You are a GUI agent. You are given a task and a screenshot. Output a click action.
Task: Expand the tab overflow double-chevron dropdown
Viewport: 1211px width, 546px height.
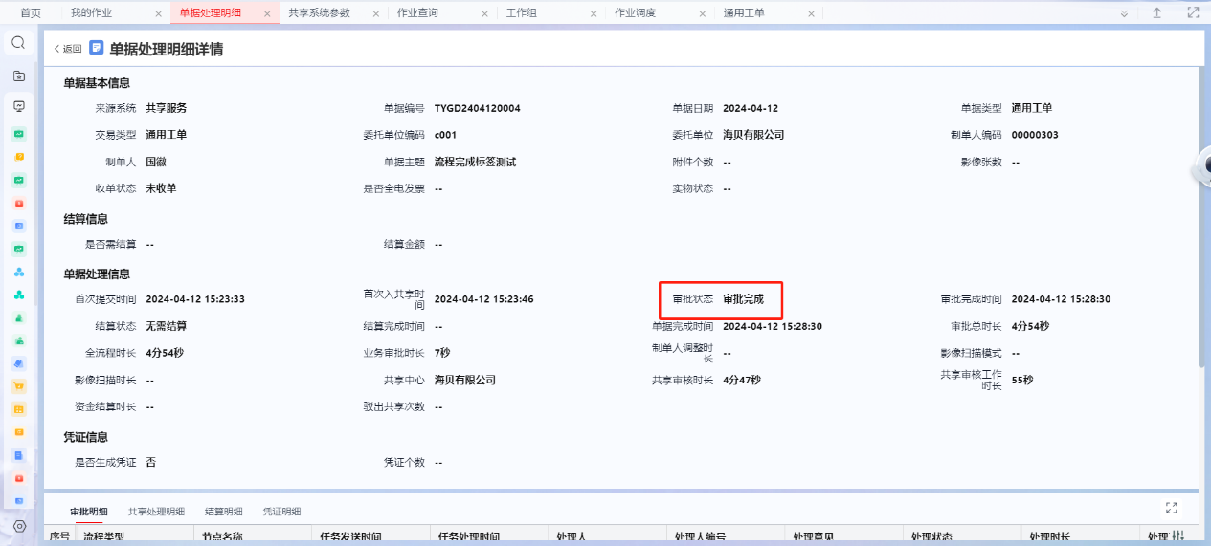pos(1124,13)
